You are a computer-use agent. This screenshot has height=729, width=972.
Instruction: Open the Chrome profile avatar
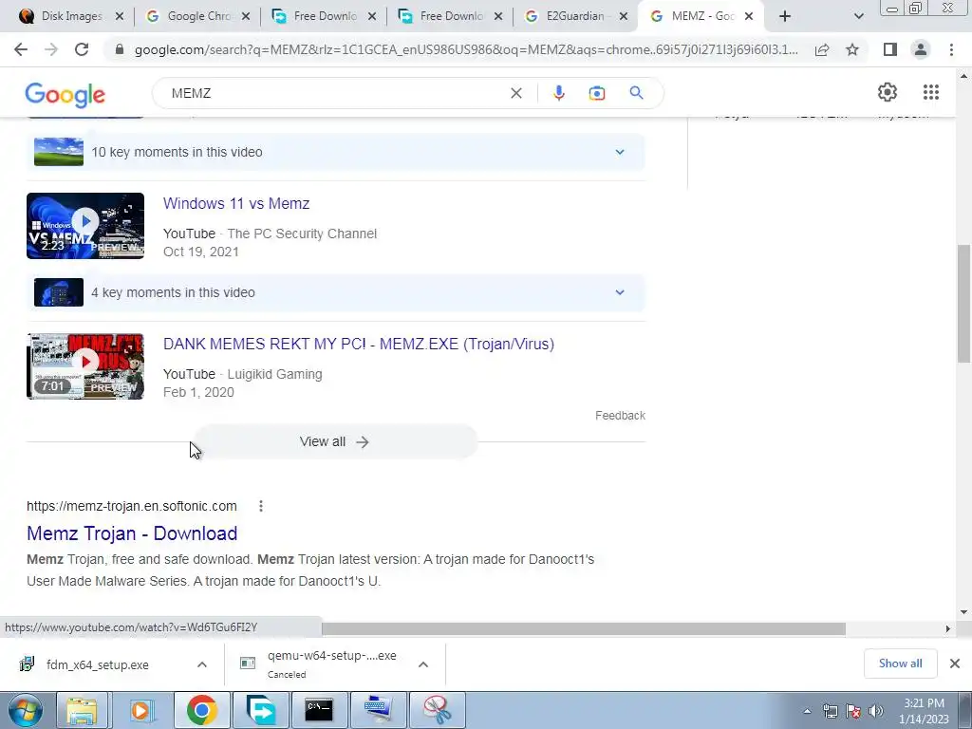click(921, 49)
